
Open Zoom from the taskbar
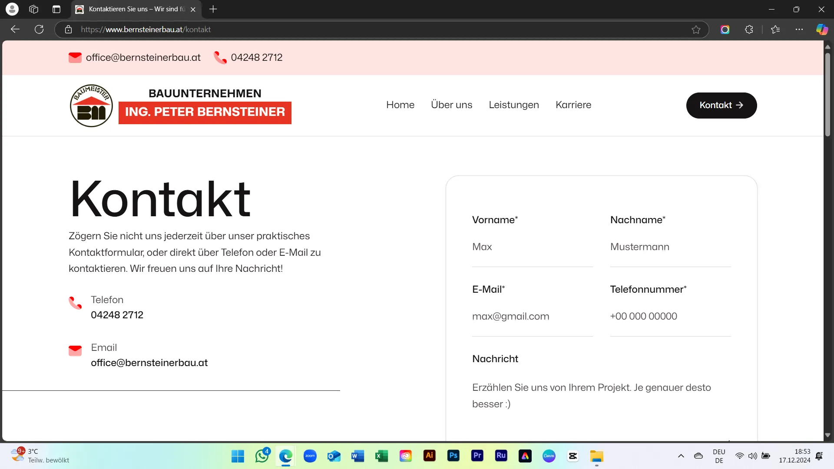pos(310,456)
